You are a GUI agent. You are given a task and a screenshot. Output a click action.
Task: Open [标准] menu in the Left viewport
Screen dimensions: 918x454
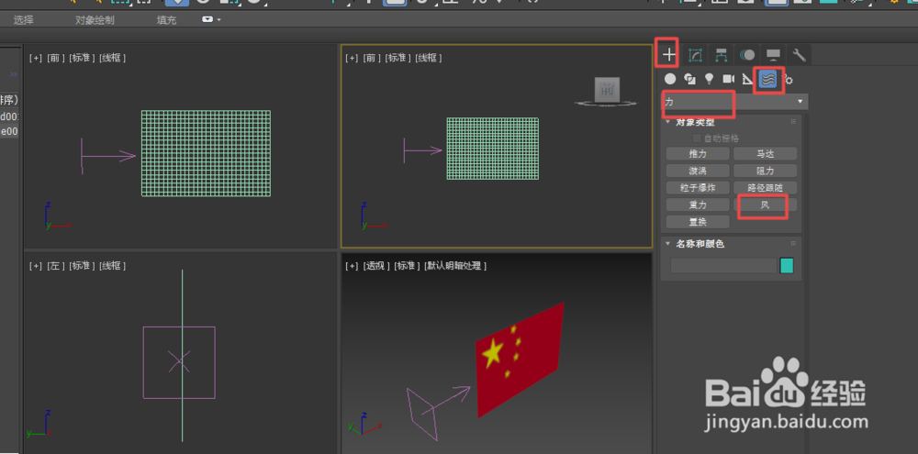(x=82, y=266)
